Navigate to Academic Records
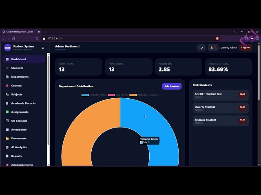Screen dimensions: 261x195 point(24,103)
